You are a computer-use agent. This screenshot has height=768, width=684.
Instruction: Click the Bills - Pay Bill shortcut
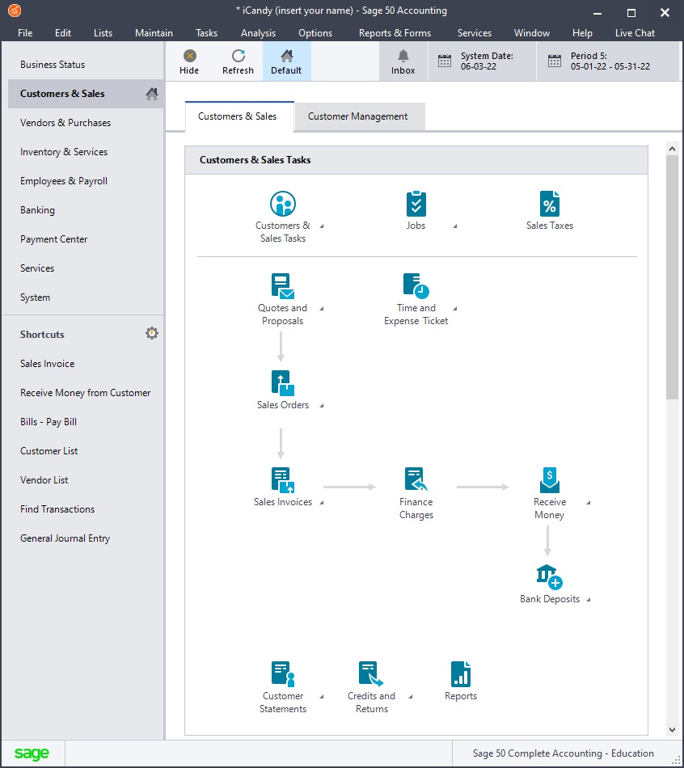[x=49, y=422]
